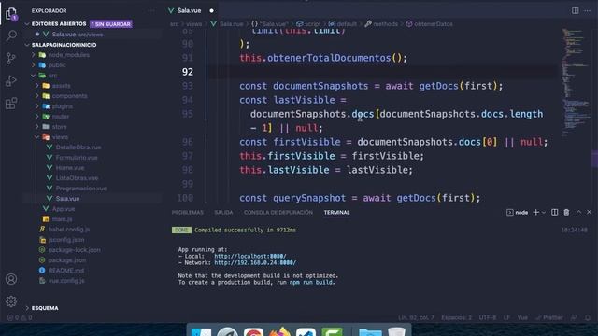Open the folder stack in the Dock

tap(370, 332)
